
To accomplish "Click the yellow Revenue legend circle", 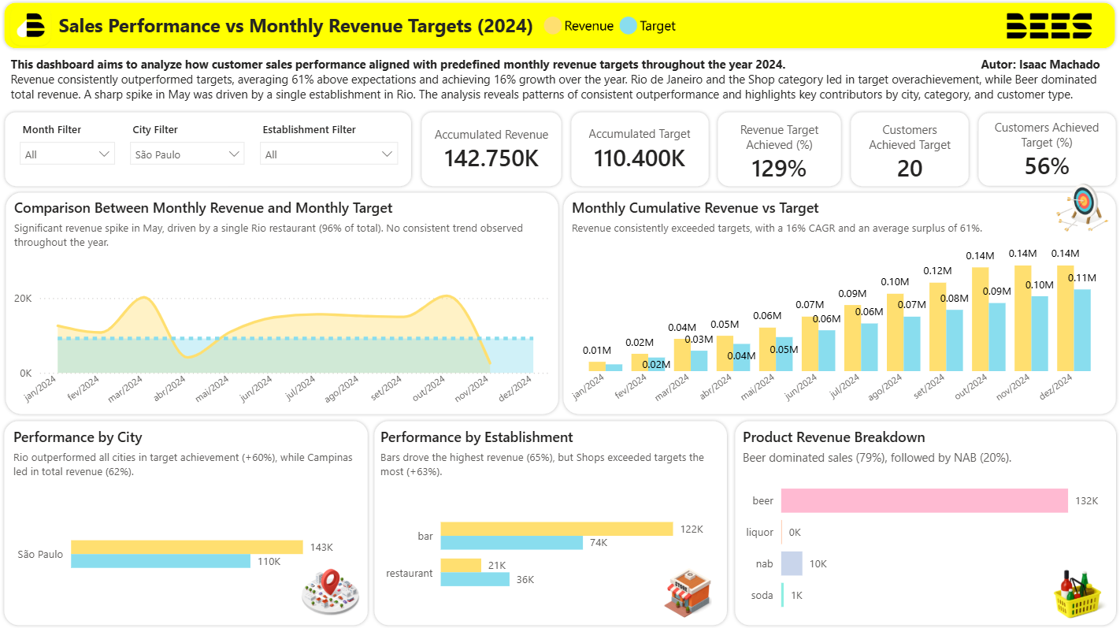I will pos(553,26).
